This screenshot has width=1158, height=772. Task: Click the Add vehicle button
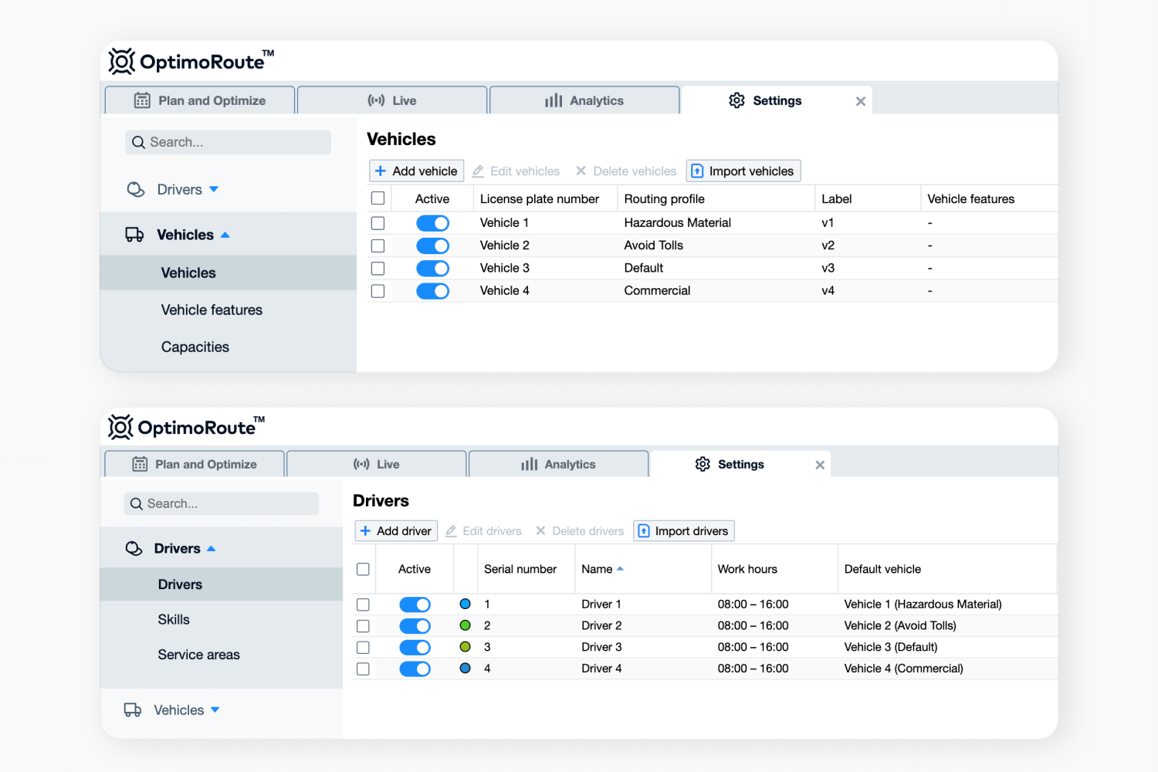pos(416,171)
